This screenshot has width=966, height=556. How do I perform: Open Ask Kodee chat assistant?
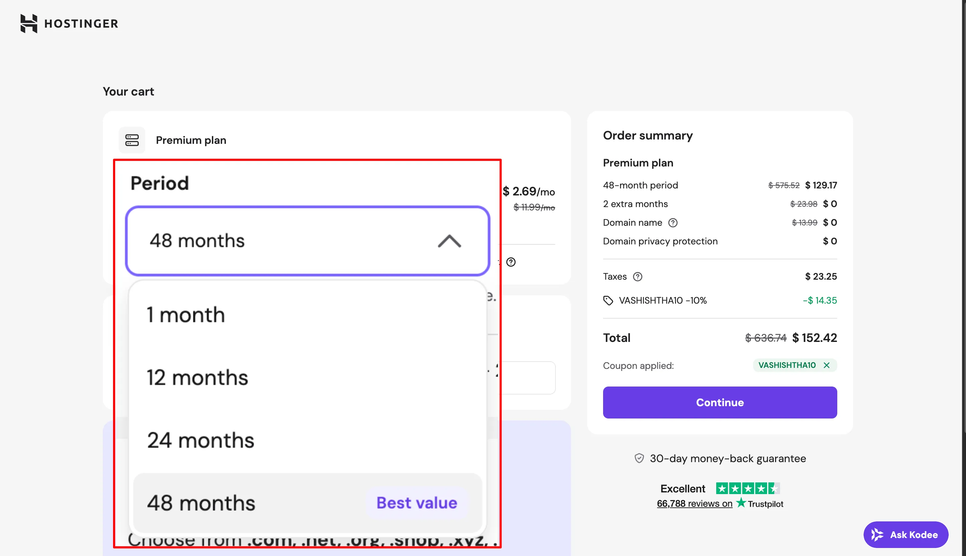pyautogui.click(x=906, y=535)
